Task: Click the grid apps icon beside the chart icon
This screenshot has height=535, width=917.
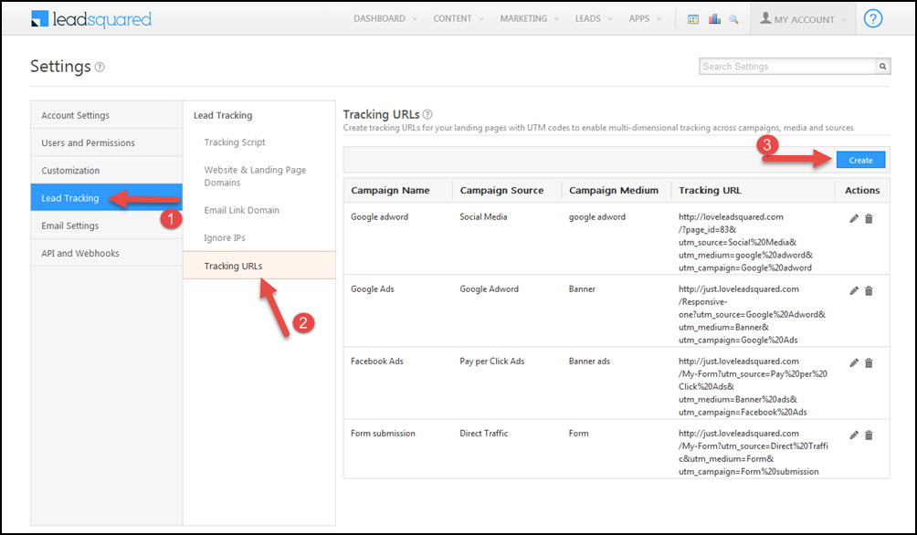Action: click(694, 18)
